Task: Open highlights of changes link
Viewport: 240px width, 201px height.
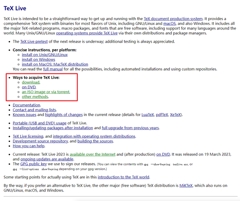Action: click(x=64, y=114)
